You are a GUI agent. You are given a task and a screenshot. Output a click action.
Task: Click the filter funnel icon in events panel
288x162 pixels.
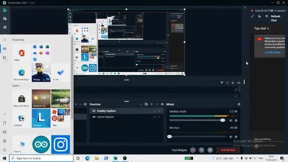pos(222,83)
